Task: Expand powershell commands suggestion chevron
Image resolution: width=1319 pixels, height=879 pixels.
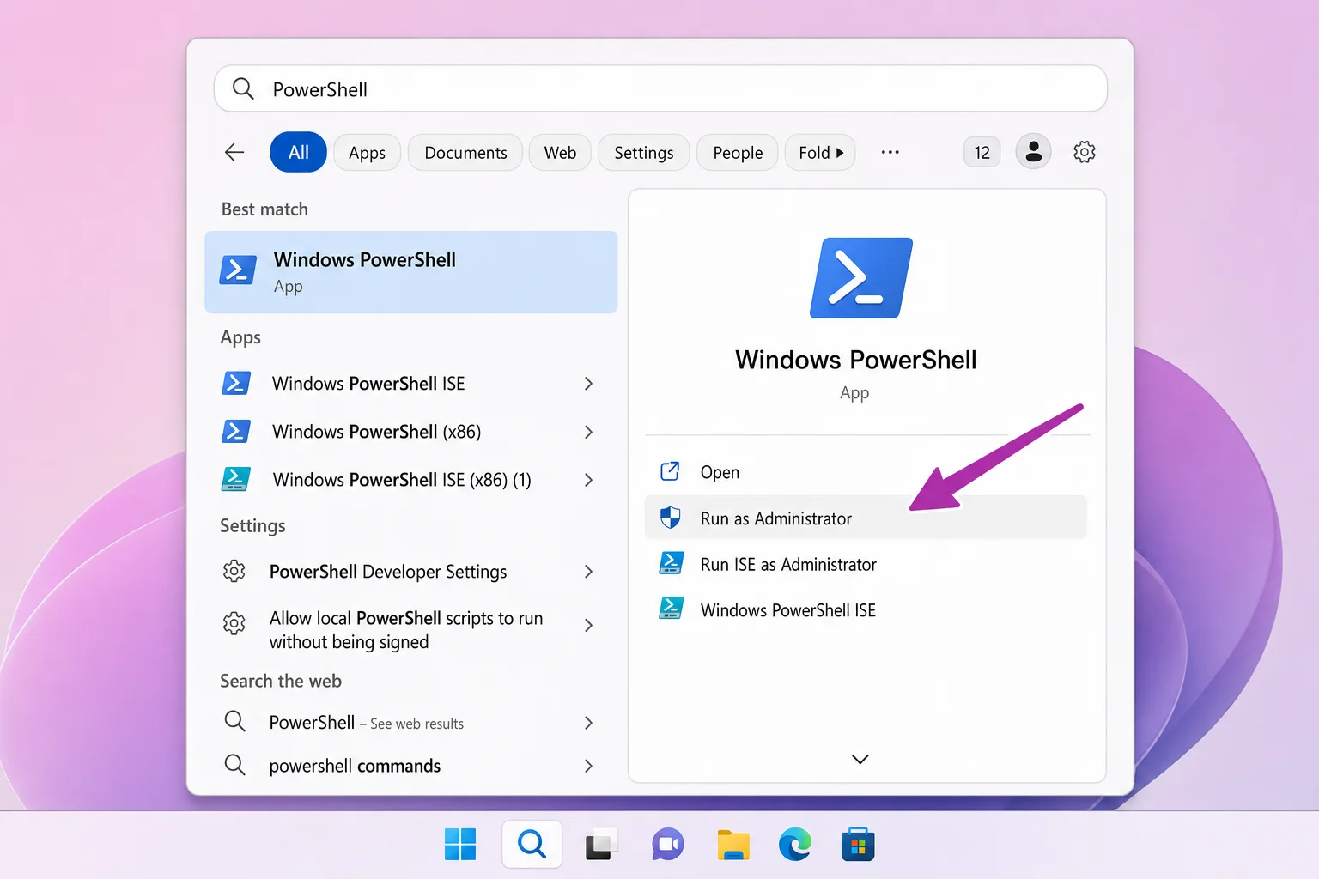Action: pos(588,766)
